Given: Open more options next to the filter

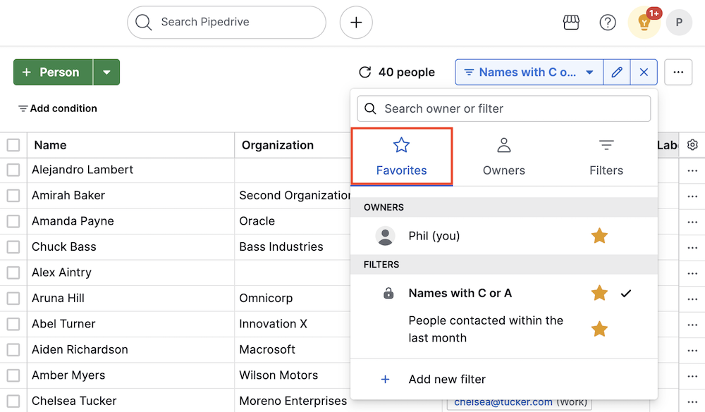Looking at the screenshot, I should (678, 71).
